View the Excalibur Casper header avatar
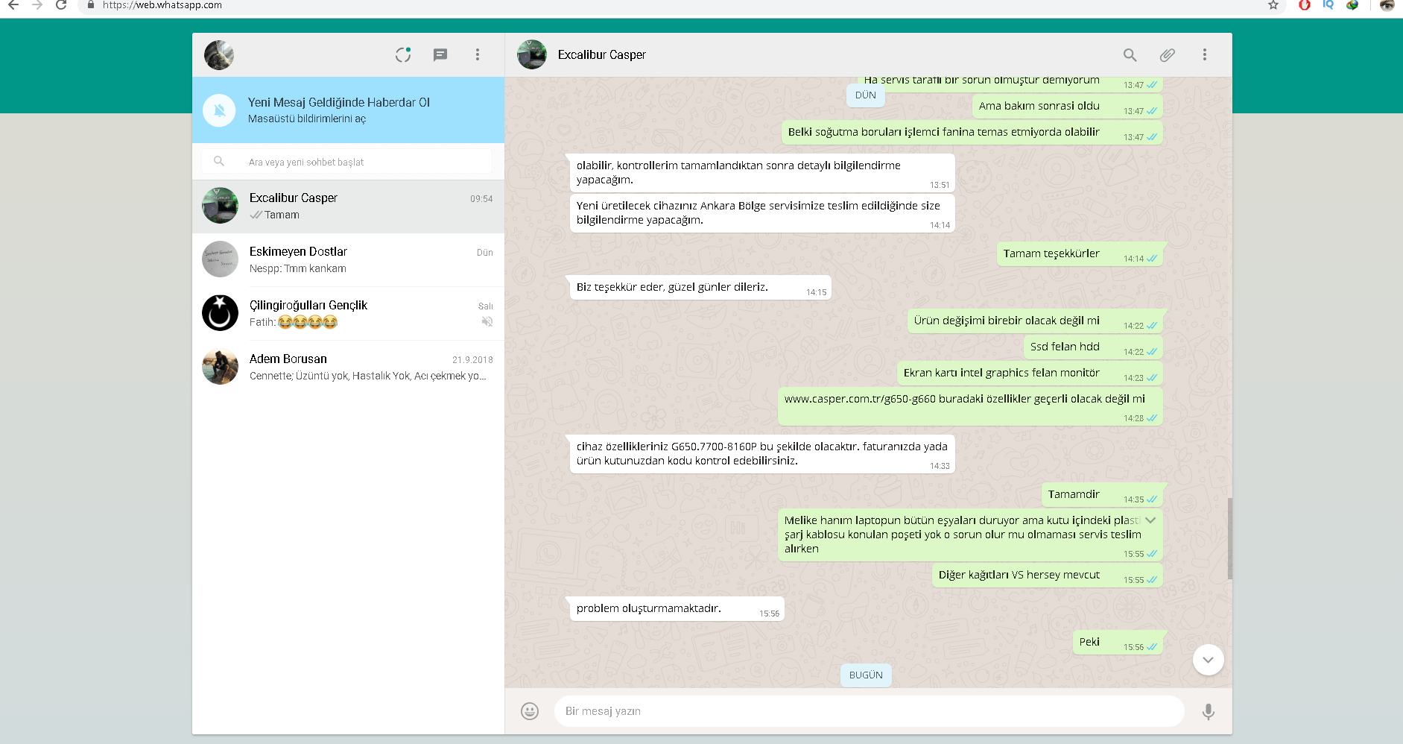The width and height of the screenshot is (1403, 744). [532, 54]
